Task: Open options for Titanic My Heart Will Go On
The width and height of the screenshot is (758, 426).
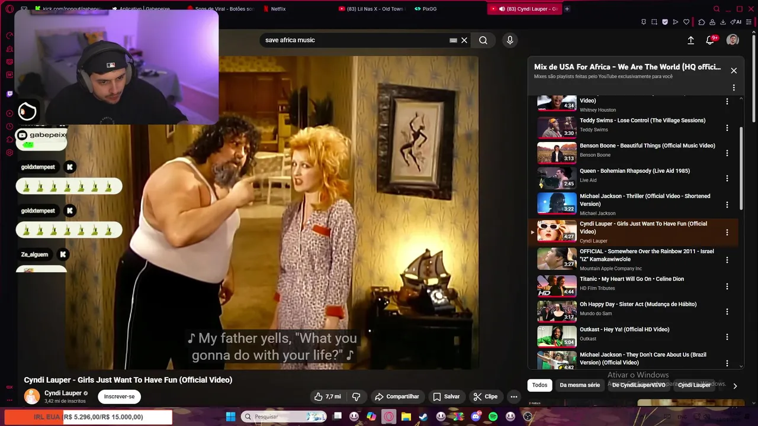Action: (x=727, y=286)
